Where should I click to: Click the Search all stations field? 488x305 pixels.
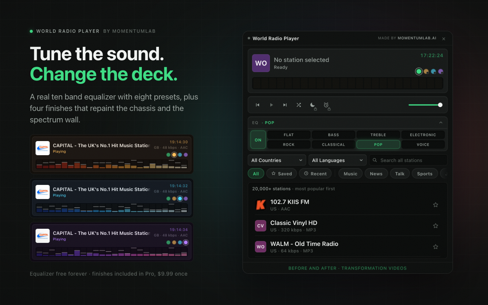point(408,160)
